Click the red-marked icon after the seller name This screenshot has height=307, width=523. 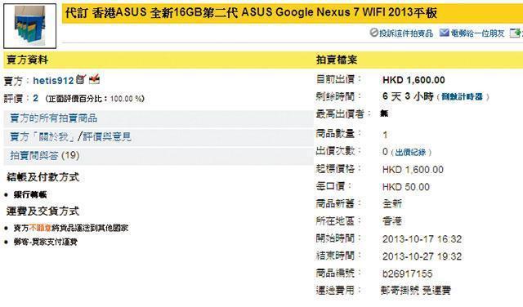coord(95,79)
